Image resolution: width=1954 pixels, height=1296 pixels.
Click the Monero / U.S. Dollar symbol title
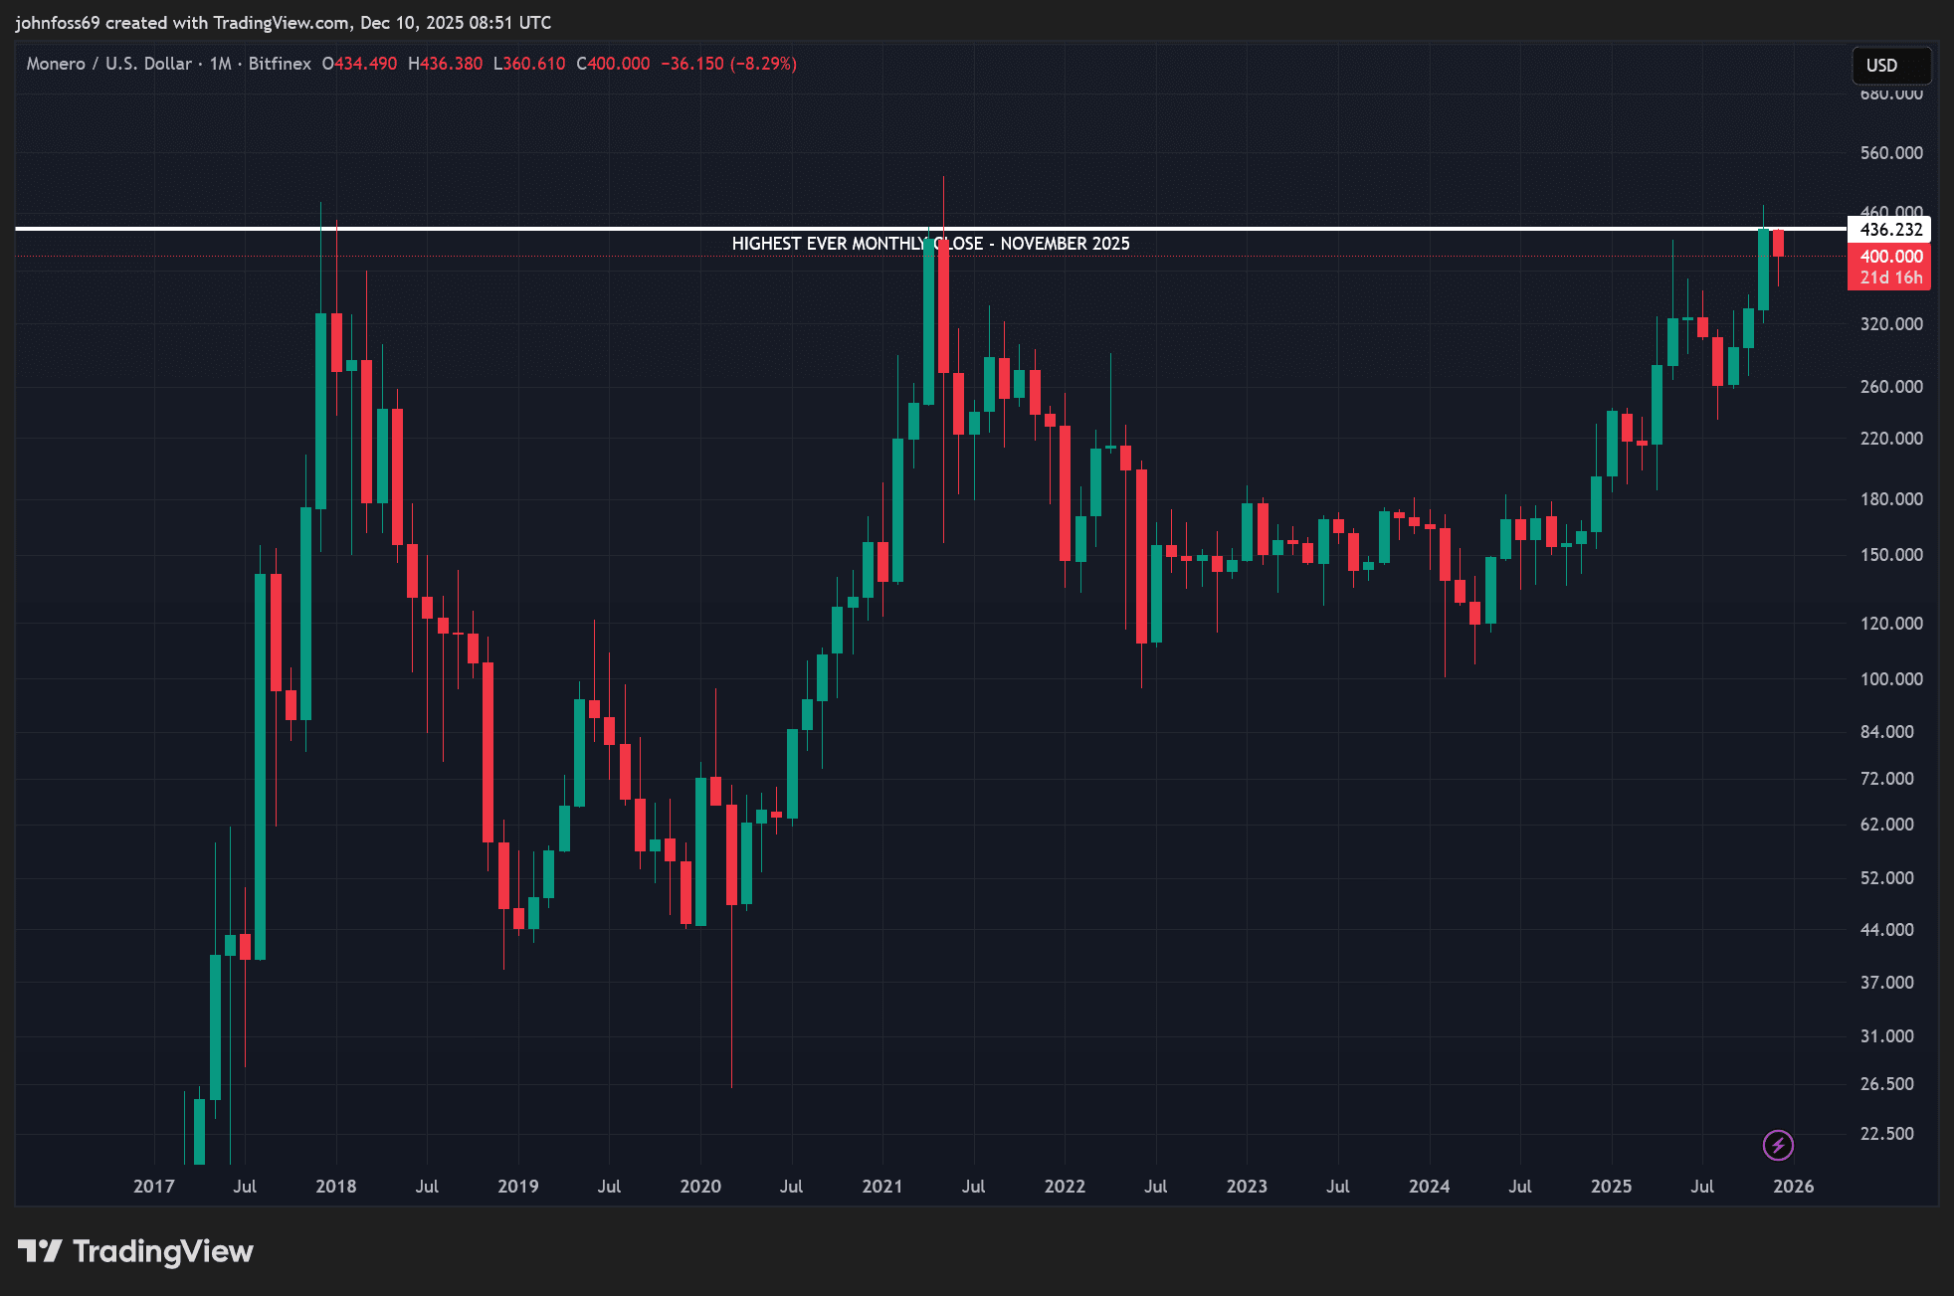[108, 64]
